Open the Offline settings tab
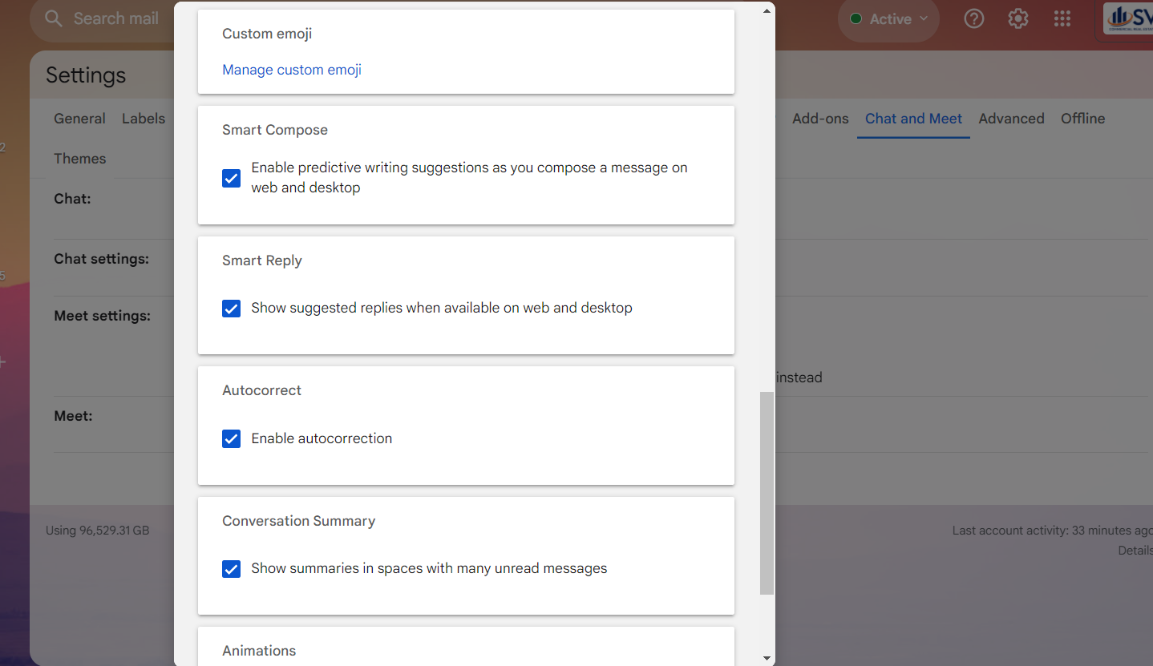This screenshot has width=1153, height=666. pyautogui.click(x=1082, y=119)
